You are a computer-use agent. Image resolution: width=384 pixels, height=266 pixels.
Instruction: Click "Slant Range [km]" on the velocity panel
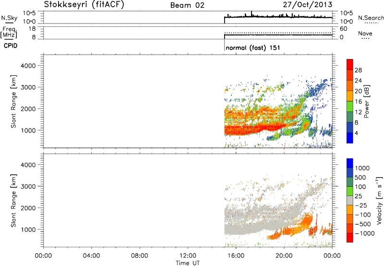point(13,201)
